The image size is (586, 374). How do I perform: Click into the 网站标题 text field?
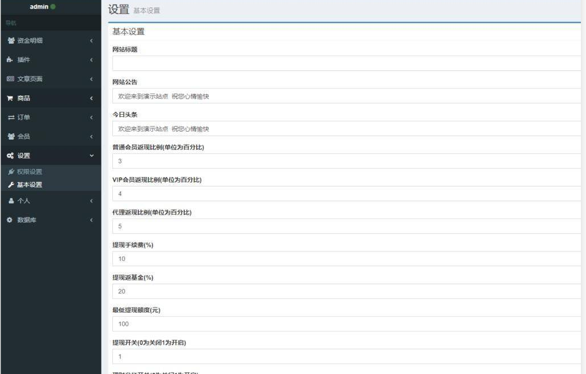click(x=347, y=64)
